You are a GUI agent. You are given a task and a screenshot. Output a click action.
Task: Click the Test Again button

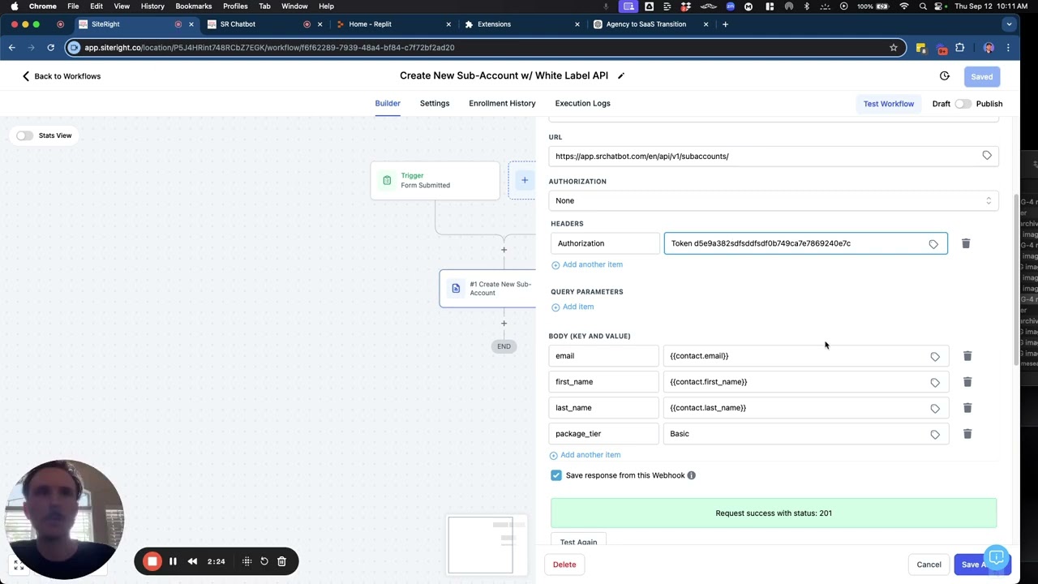pyautogui.click(x=578, y=541)
